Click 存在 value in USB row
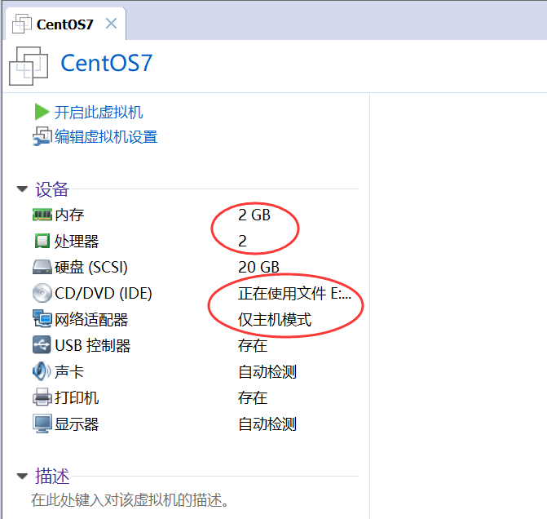The height and width of the screenshot is (519, 547). point(253,346)
